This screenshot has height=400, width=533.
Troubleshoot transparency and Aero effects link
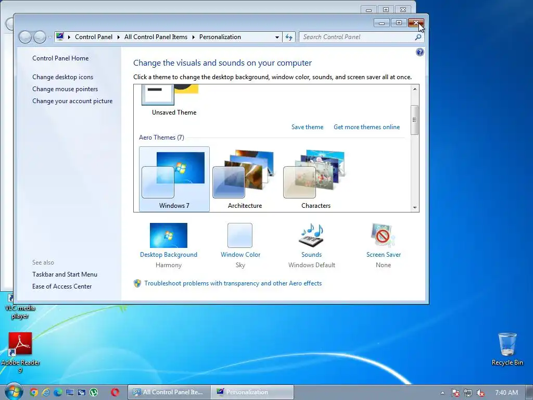233,283
